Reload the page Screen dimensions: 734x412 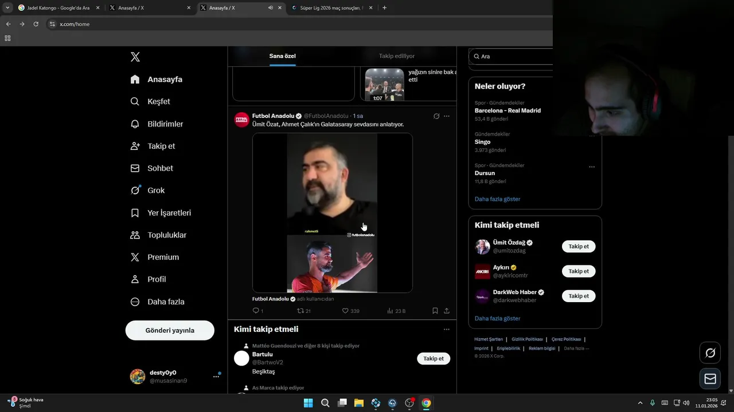36,24
